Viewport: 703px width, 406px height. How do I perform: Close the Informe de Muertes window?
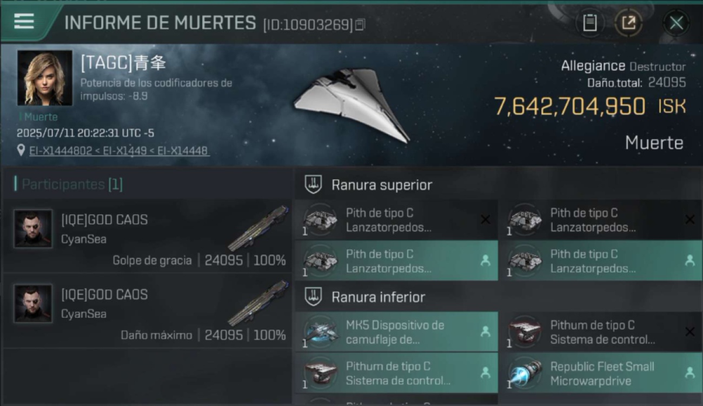click(676, 23)
